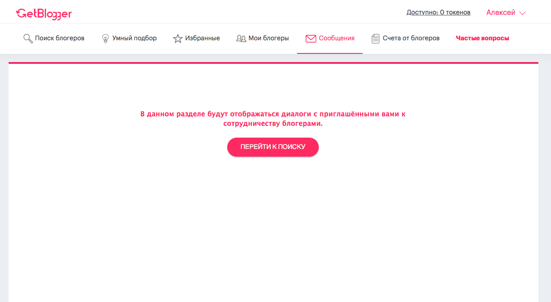Click the lightbulb smart selection icon
551x302 pixels.
tap(105, 38)
